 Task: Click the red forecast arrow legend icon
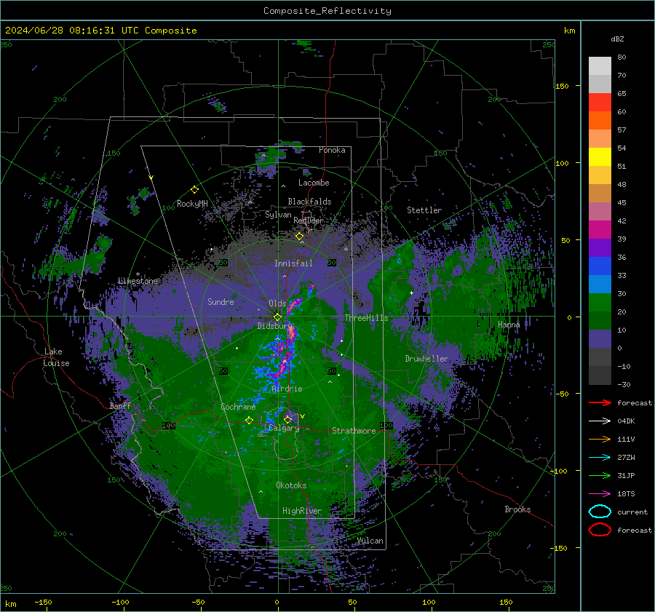pyautogui.click(x=600, y=402)
